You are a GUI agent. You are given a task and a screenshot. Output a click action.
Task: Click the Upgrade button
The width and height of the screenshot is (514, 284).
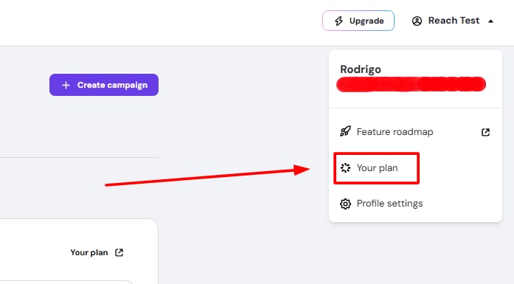[358, 21]
